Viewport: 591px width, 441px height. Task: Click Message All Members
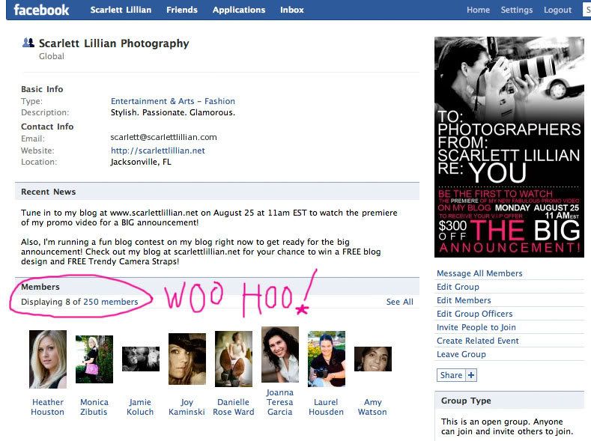click(479, 273)
